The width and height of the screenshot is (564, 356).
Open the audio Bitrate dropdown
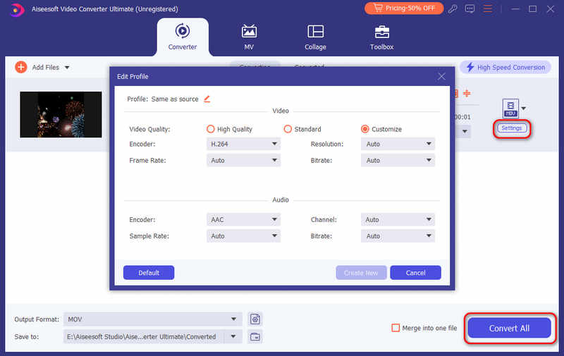coord(398,236)
